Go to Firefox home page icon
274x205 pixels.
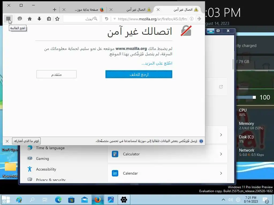point(30,19)
